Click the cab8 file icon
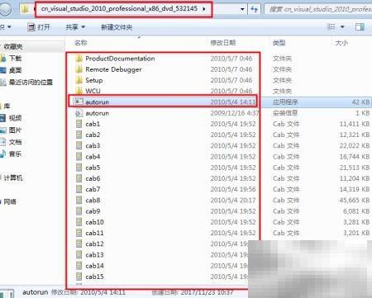This screenshot has width=372, height=298. click(79, 200)
